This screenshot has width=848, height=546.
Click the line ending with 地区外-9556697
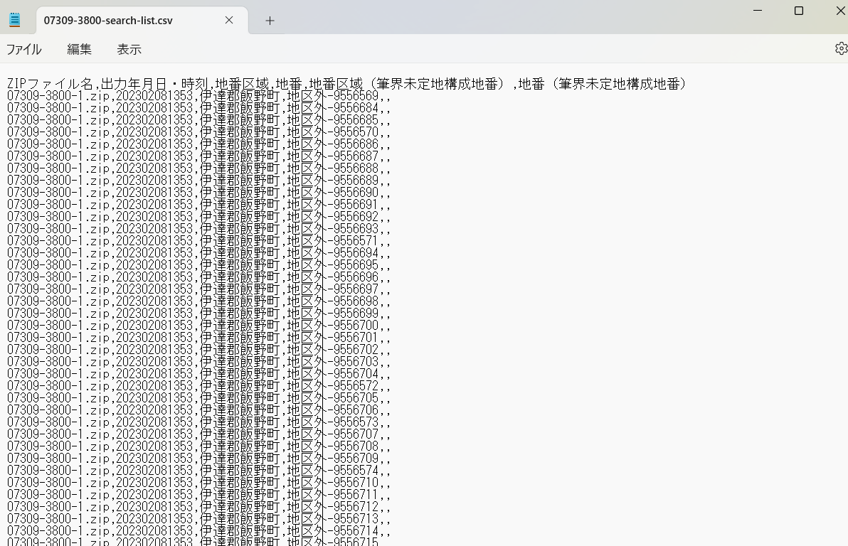point(198,289)
